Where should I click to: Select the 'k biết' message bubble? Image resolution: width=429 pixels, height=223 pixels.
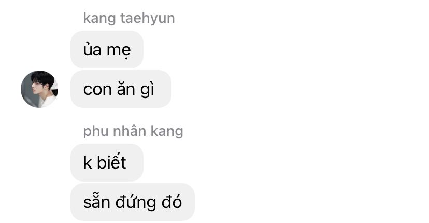click(107, 162)
